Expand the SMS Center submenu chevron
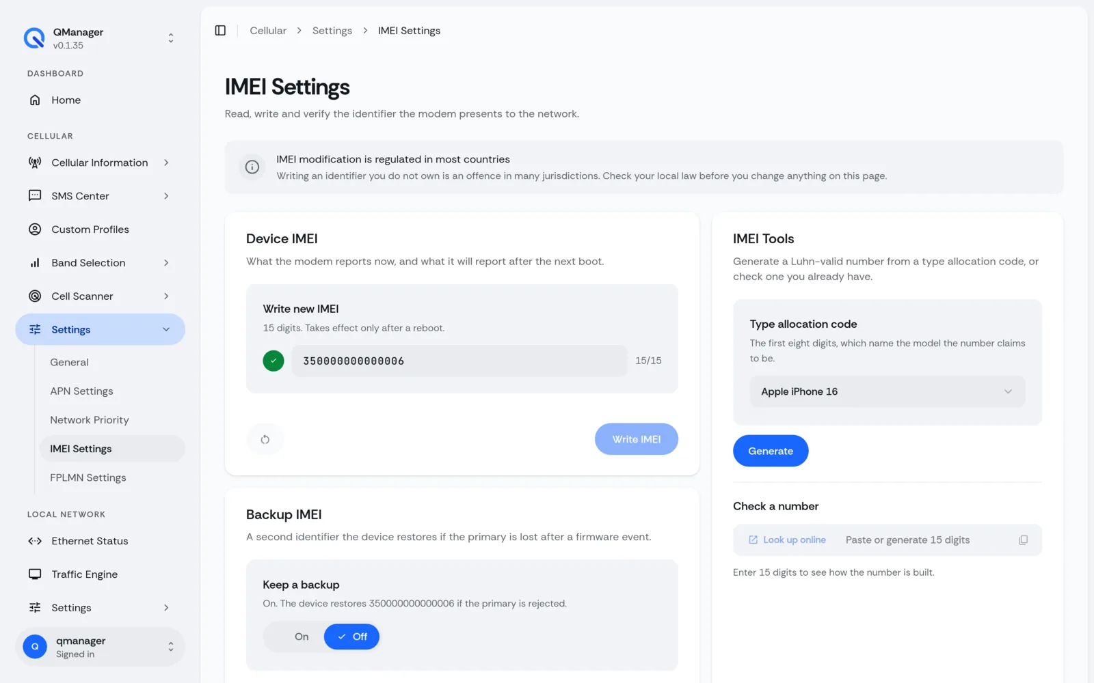 166,196
